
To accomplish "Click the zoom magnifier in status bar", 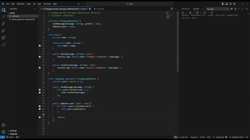I will click(176, 137).
